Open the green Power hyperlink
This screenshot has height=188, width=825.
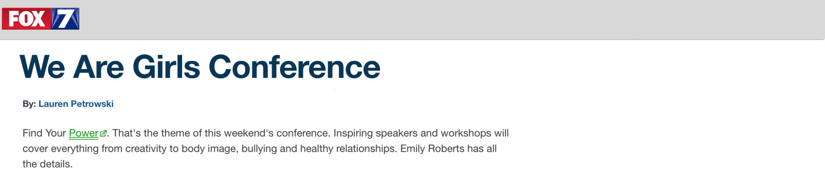(83, 133)
